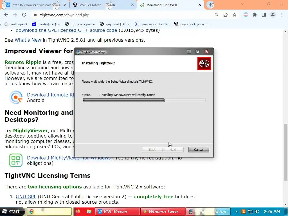Close the VNC Resolver tab

click(x=132, y=5)
